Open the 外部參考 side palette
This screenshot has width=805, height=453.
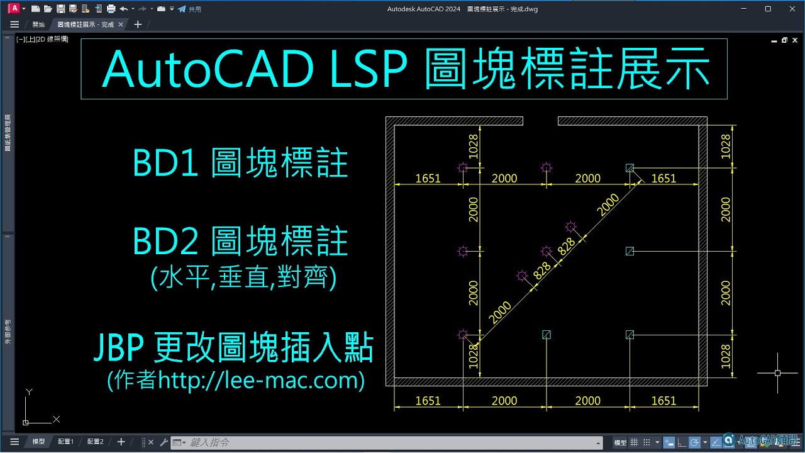[8, 330]
